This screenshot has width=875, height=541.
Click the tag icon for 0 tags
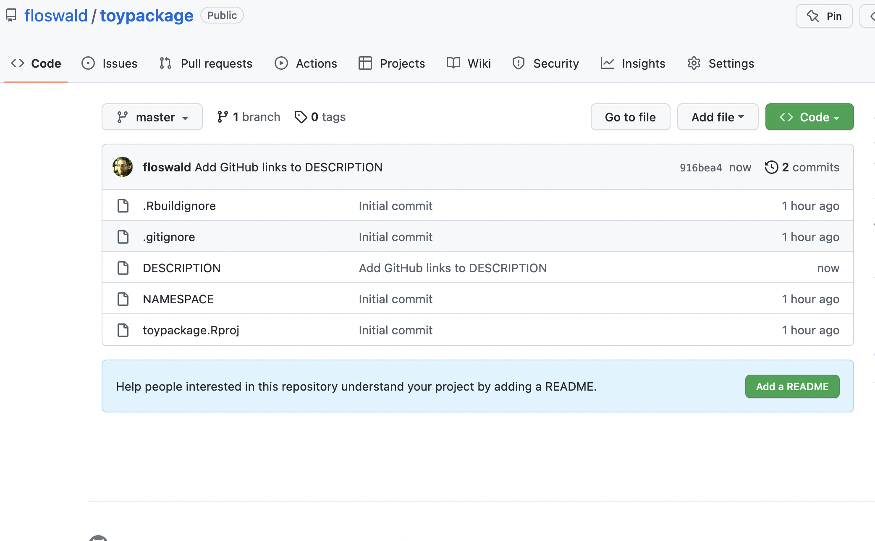(301, 117)
